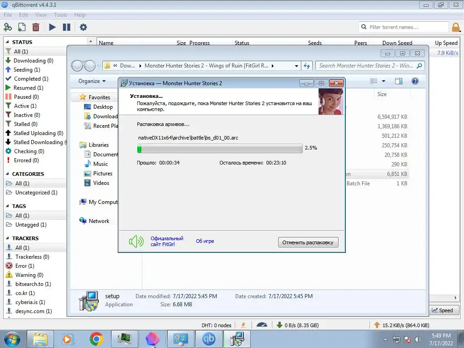This screenshot has width=464, height=348.
Task: Collapse the STATUS section in sidebar
Action: 7,42
